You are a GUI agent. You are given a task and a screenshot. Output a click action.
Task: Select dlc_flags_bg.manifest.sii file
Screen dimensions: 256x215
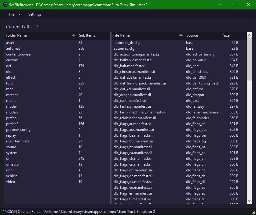click(x=179, y=141)
